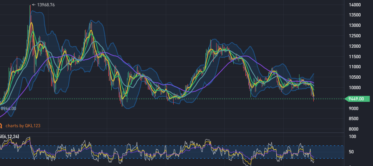
Task: Open the charts by QKL123 link
Action: click(x=23, y=126)
